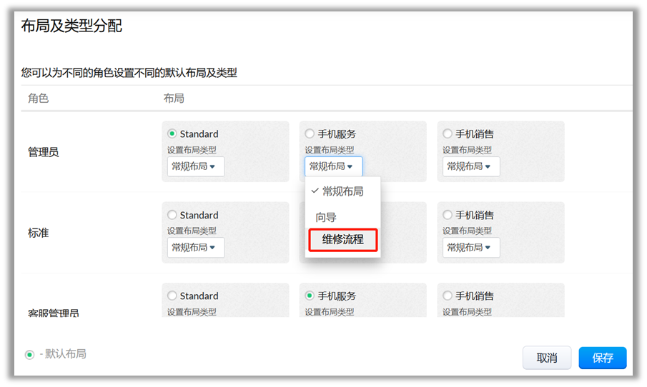Select 手机销售 radio in 标准 row
The height and width of the screenshot is (387, 647).
tap(448, 215)
